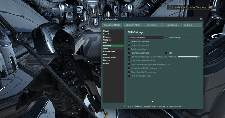Open the Custom Hooks sidebar section
Viewport: 225px width, 118px height.
click(113, 57)
